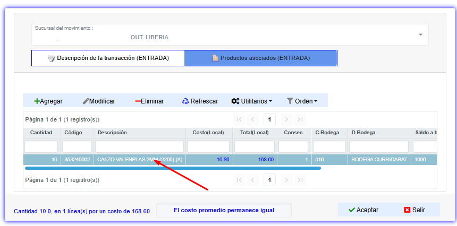Switch to Descripción de la transacción tab
Image resolution: width=457 pixels, height=226 pixels.
pyautogui.click(x=108, y=58)
